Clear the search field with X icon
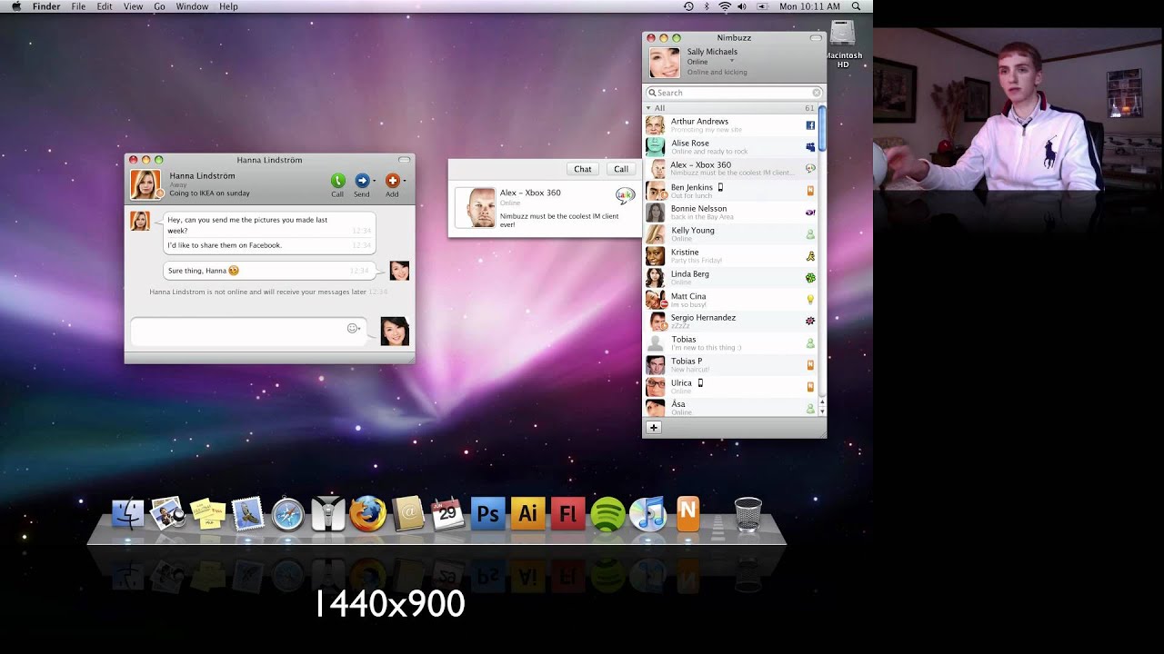The width and height of the screenshot is (1164, 654). (817, 93)
